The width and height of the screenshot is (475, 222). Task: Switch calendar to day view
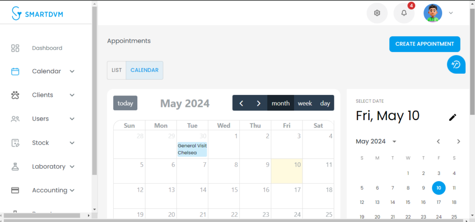coord(325,103)
